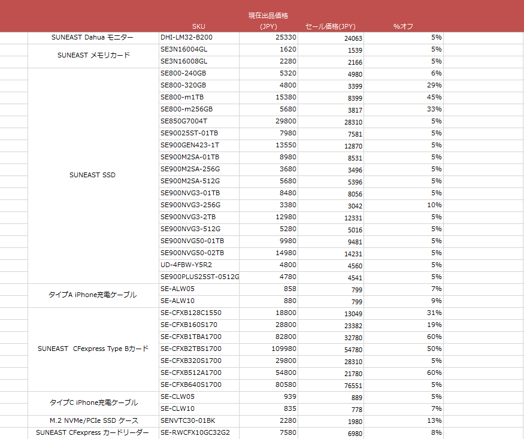Select the 現在出品価格 header cell
This screenshot has height=439, width=524.
268,16
